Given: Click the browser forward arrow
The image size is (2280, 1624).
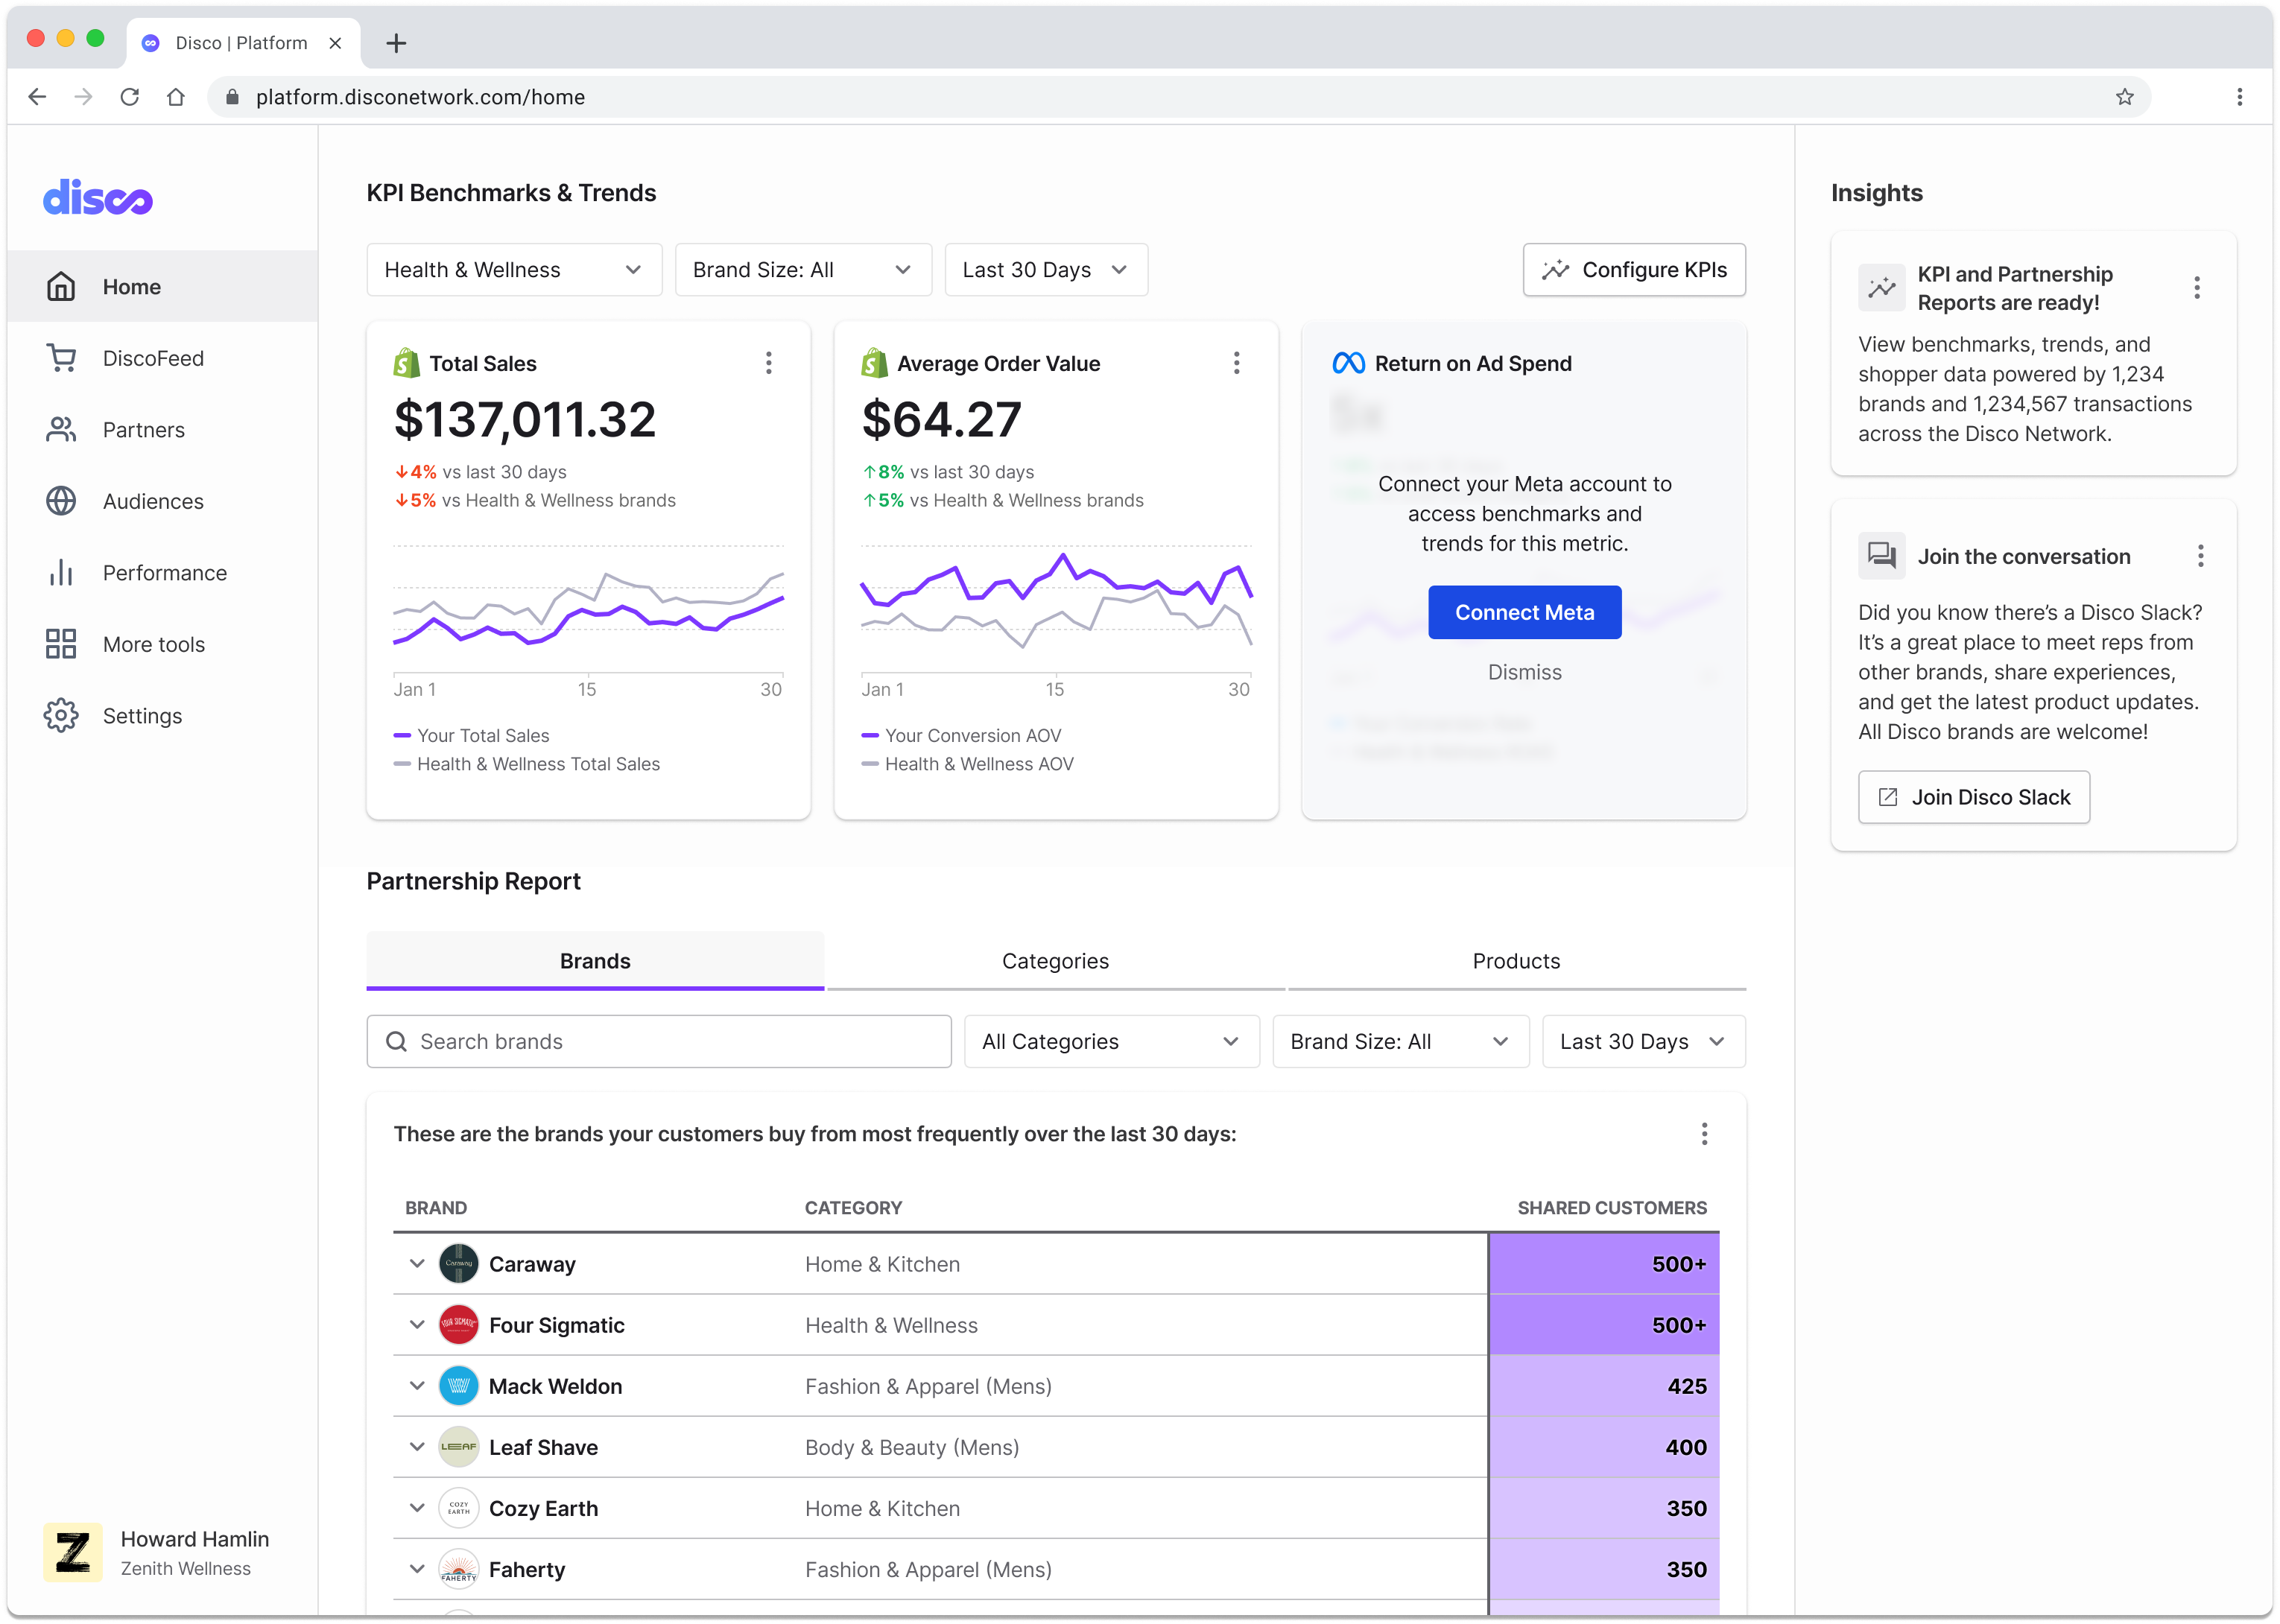Looking at the screenshot, I should tap(84, 97).
